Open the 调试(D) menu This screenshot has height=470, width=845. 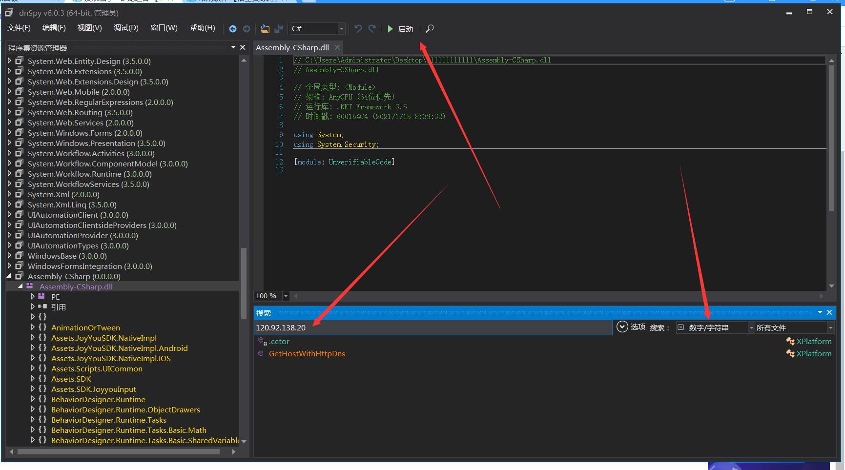click(x=126, y=28)
